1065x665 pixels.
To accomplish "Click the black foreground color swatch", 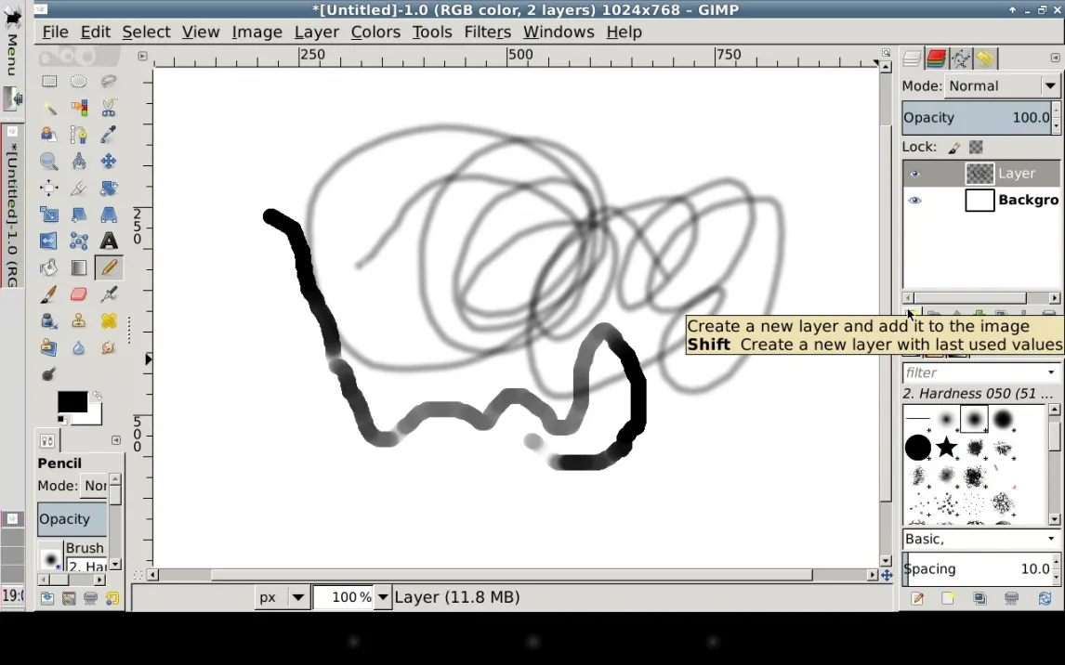I will pos(72,401).
